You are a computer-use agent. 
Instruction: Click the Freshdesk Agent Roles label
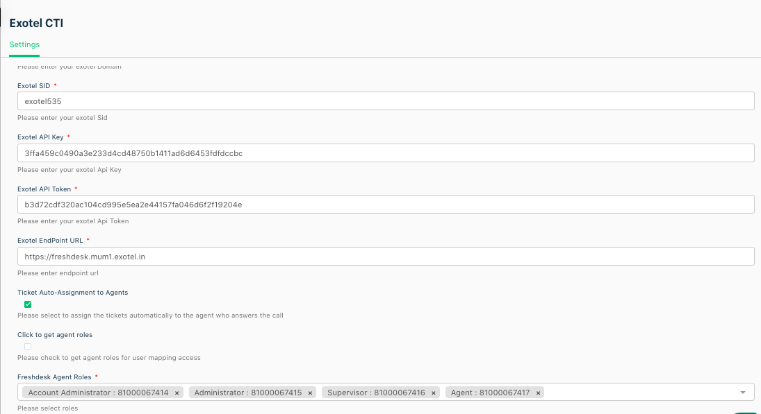[x=54, y=377]
